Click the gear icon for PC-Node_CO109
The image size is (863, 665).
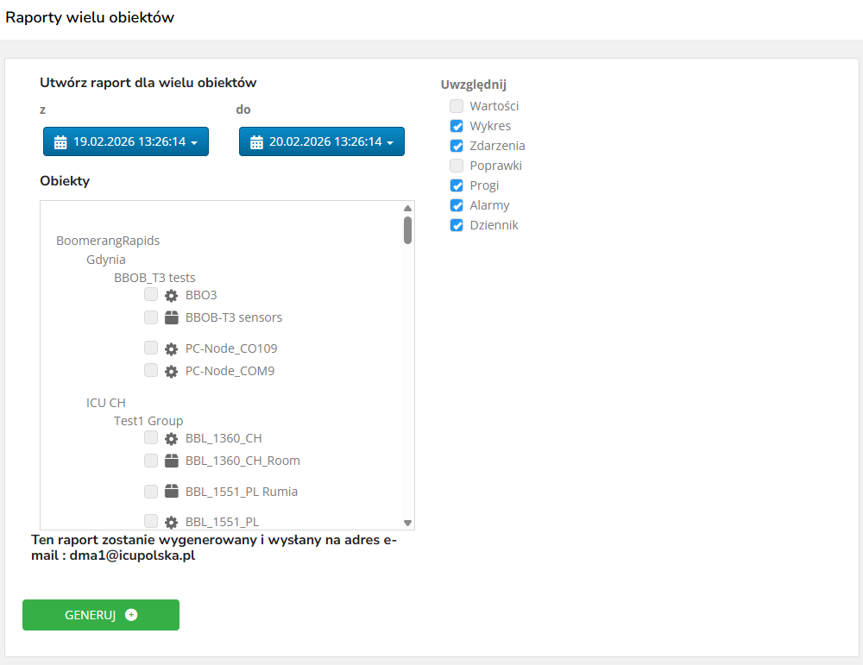coord(171,349)
